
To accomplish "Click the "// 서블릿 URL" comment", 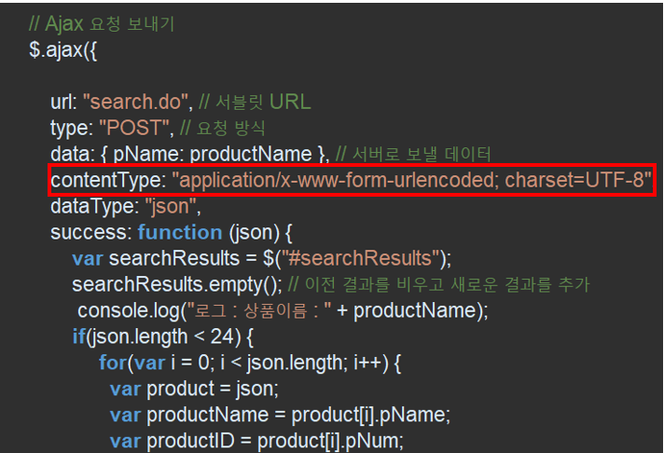I will pyautogui.click(x=255, y=102).
